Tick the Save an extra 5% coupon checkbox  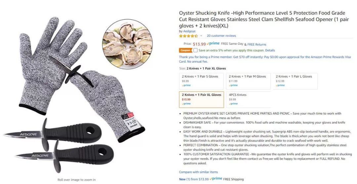(195, 50)
